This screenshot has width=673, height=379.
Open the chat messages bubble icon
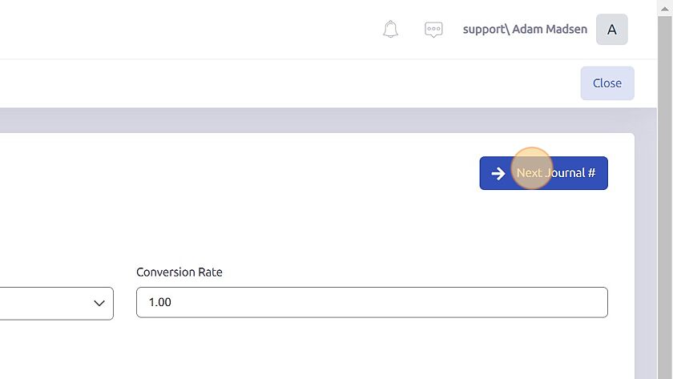[x=433, y=30]
